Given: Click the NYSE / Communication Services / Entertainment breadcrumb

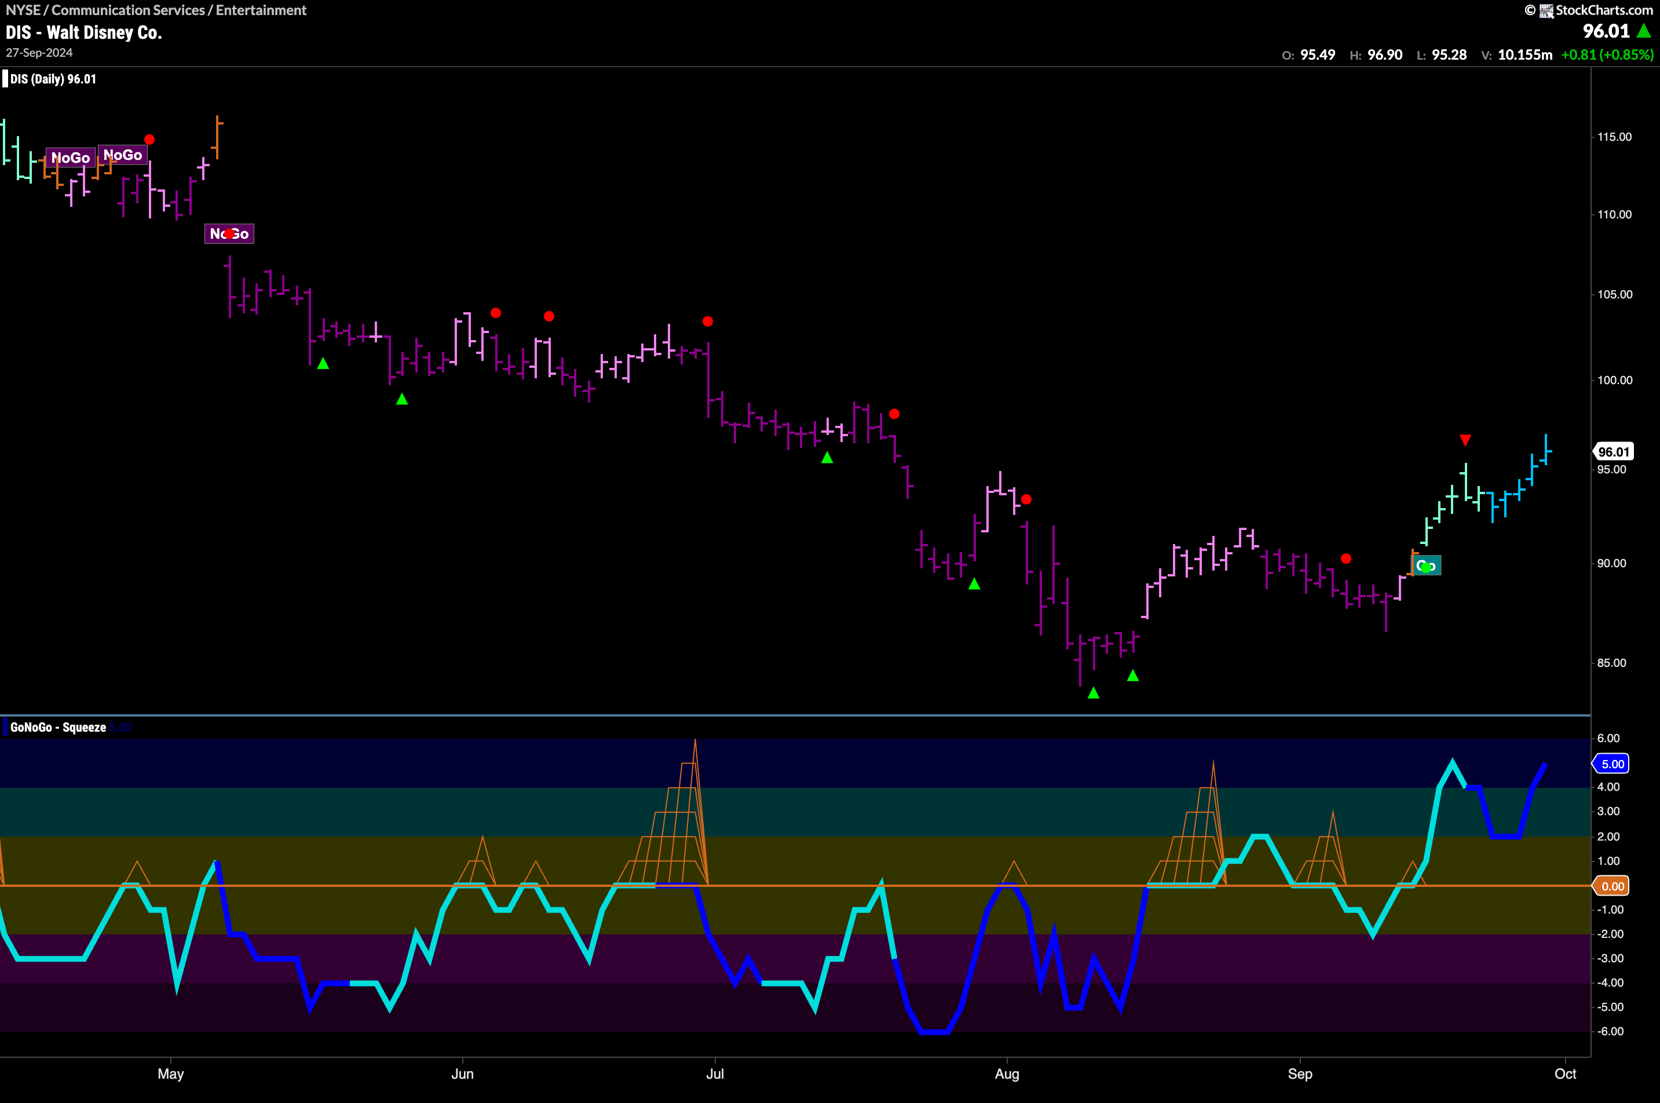Looking at the screenshot, I should [x=156, y=10].
